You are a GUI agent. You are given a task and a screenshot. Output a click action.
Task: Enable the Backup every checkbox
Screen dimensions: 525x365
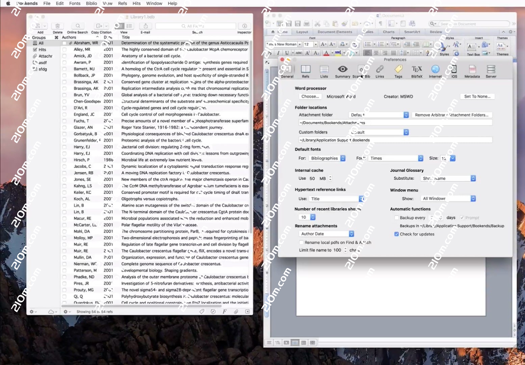[x=397, y=218]
